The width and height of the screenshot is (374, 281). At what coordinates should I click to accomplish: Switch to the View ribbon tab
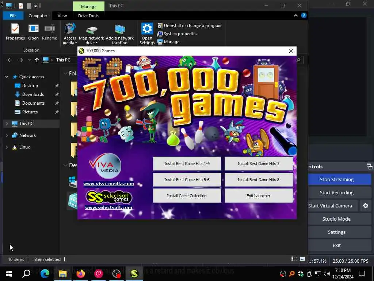click(x=62, y=16)
